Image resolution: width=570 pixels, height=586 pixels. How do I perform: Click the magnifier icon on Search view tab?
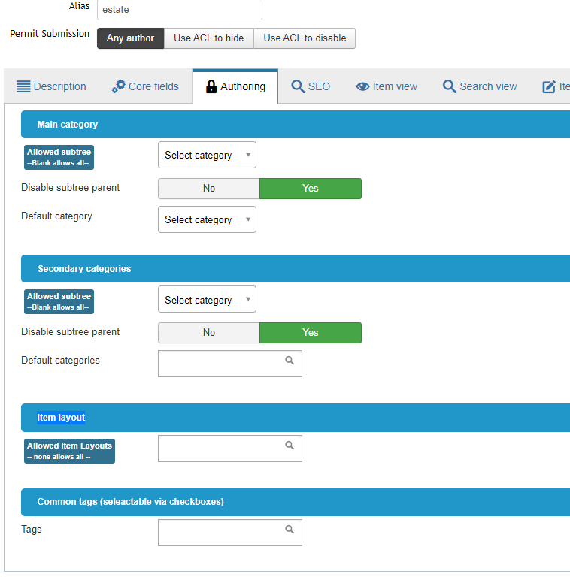point(450,86)
